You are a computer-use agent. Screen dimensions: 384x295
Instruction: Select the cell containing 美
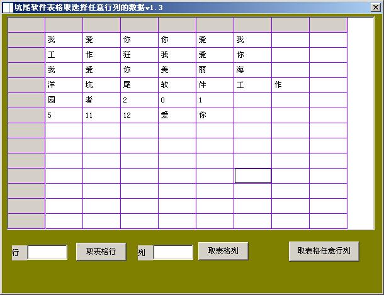177,70
